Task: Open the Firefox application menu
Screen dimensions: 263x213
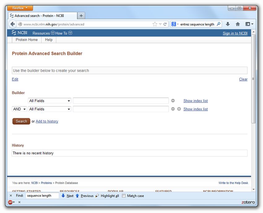Action: [20, 8]
